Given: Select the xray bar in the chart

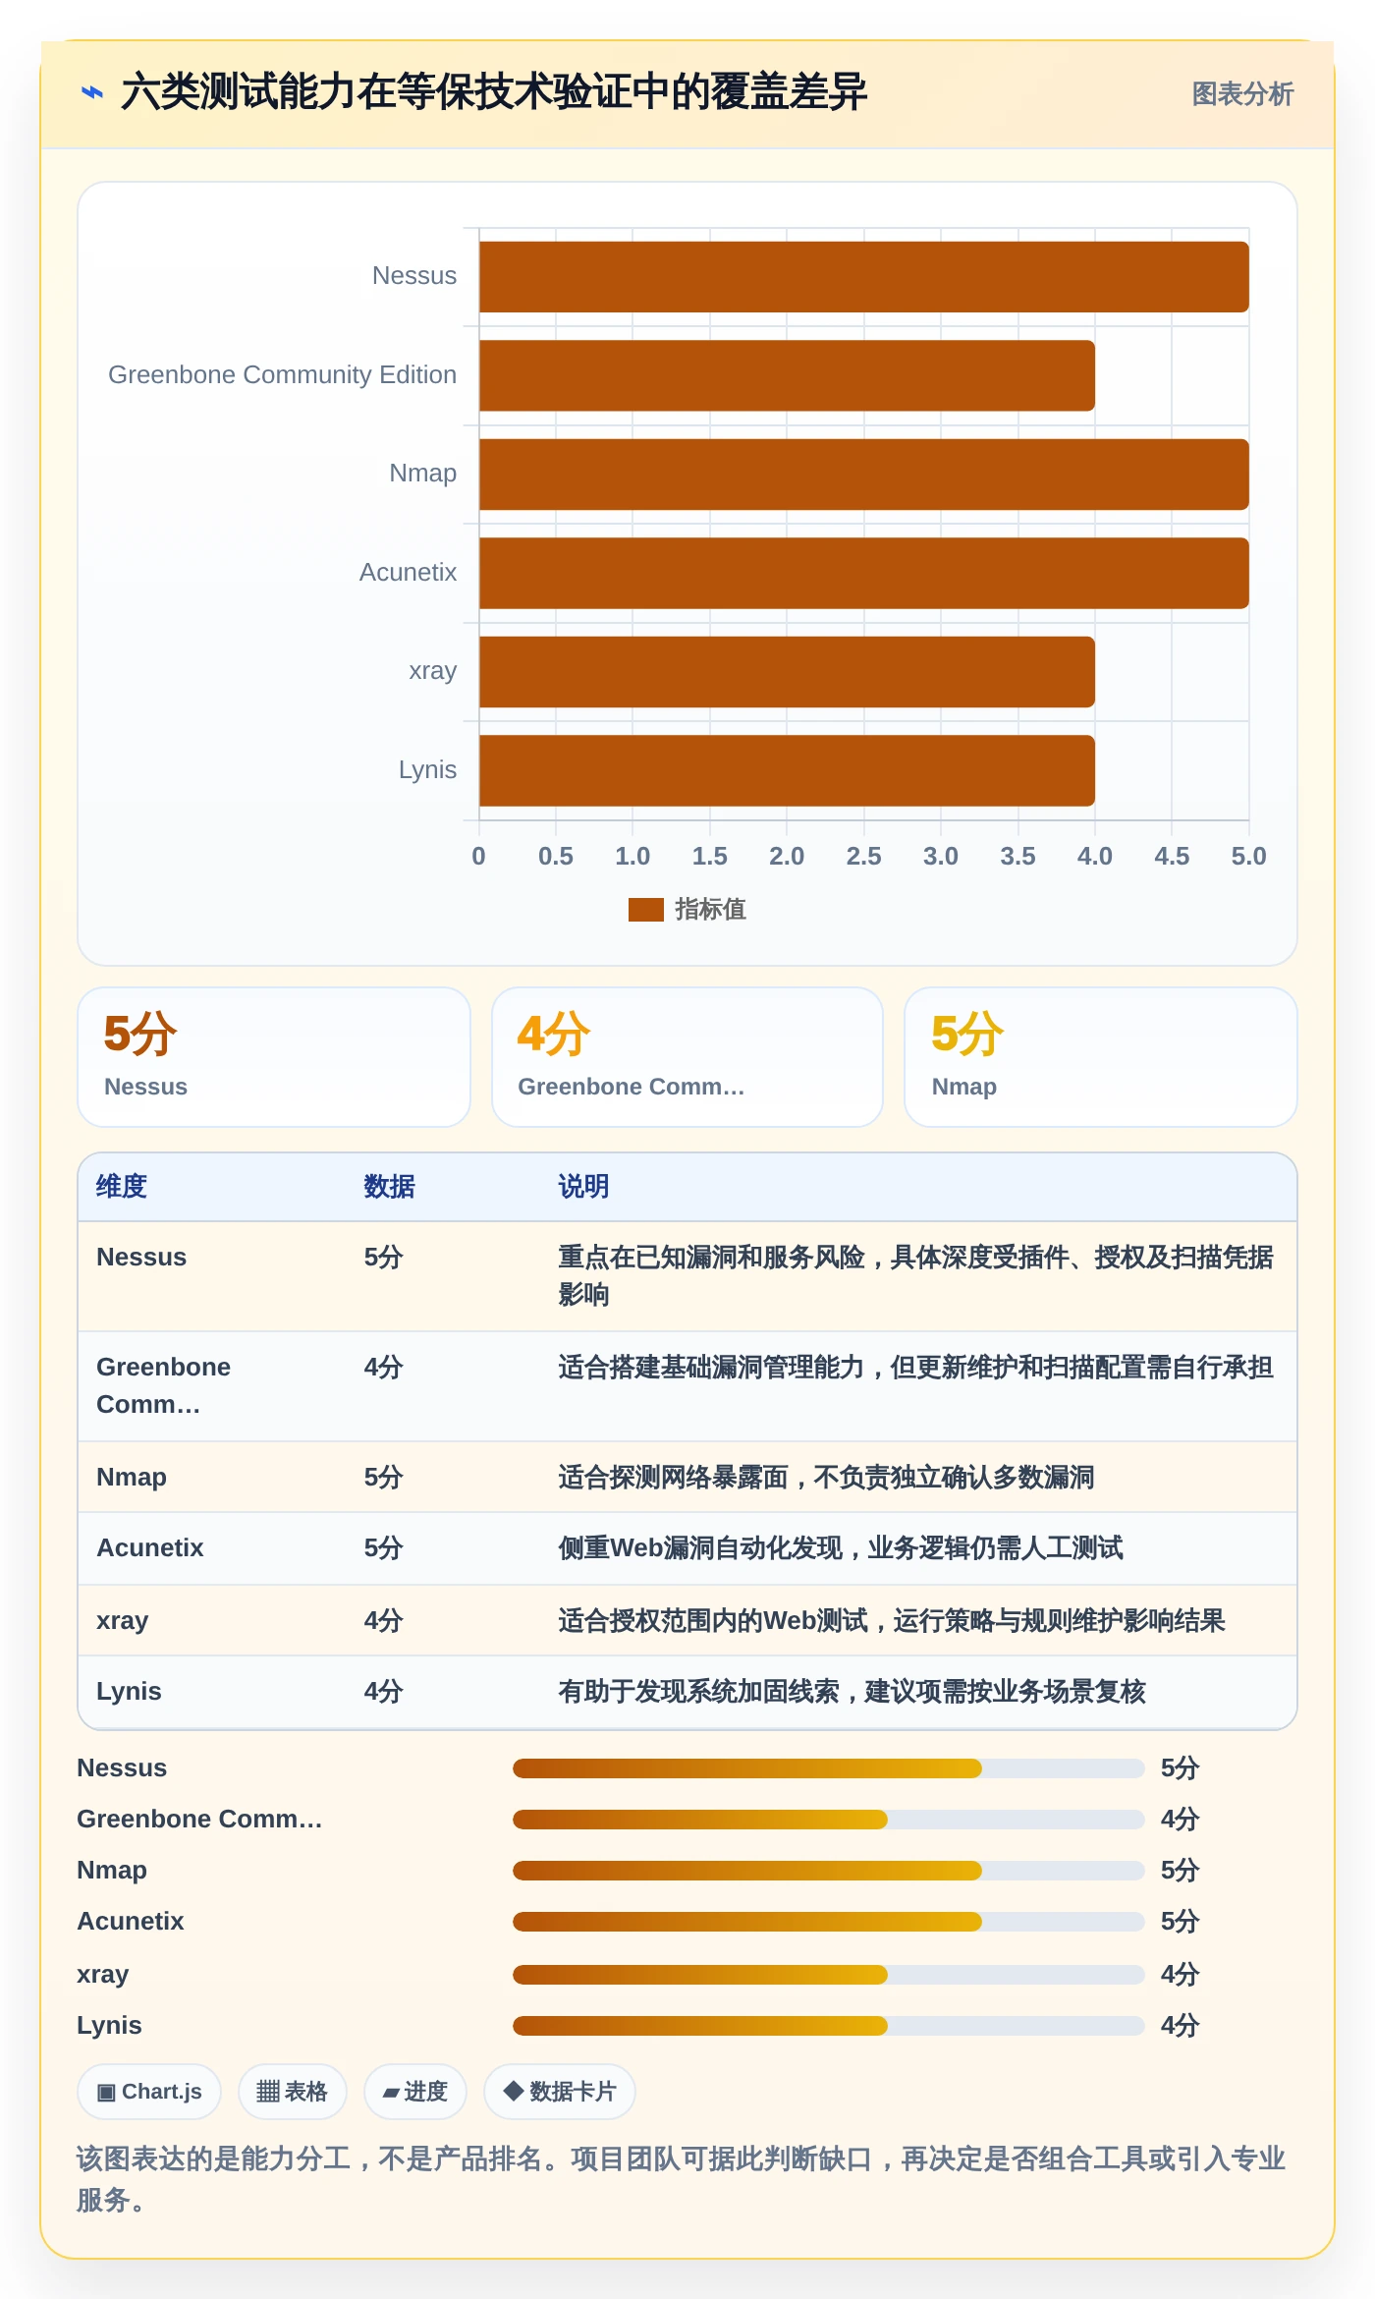Looking at the screenshot, I should pos(787,672).
